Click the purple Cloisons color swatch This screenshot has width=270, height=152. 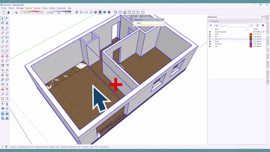coord(251,44)
